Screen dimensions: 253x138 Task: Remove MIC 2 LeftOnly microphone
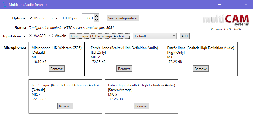124,69
